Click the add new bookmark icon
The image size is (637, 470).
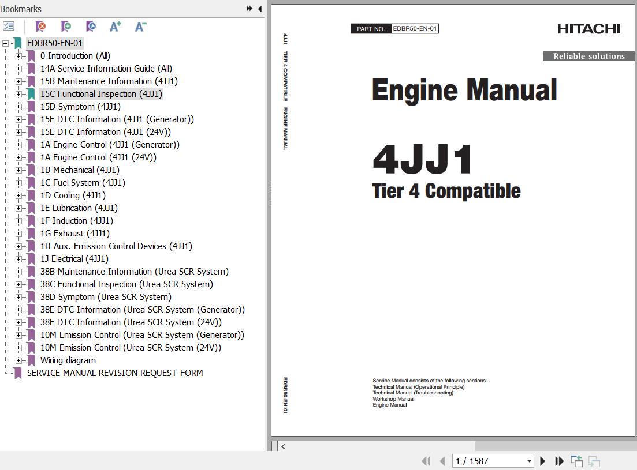tap(66, 27)
